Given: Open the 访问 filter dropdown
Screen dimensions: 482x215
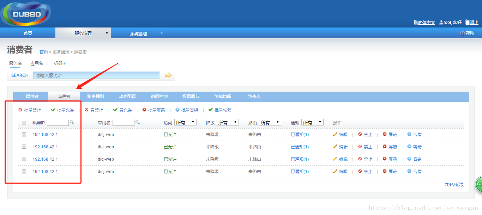Looking at the screenshot, I should click(186, 122).
